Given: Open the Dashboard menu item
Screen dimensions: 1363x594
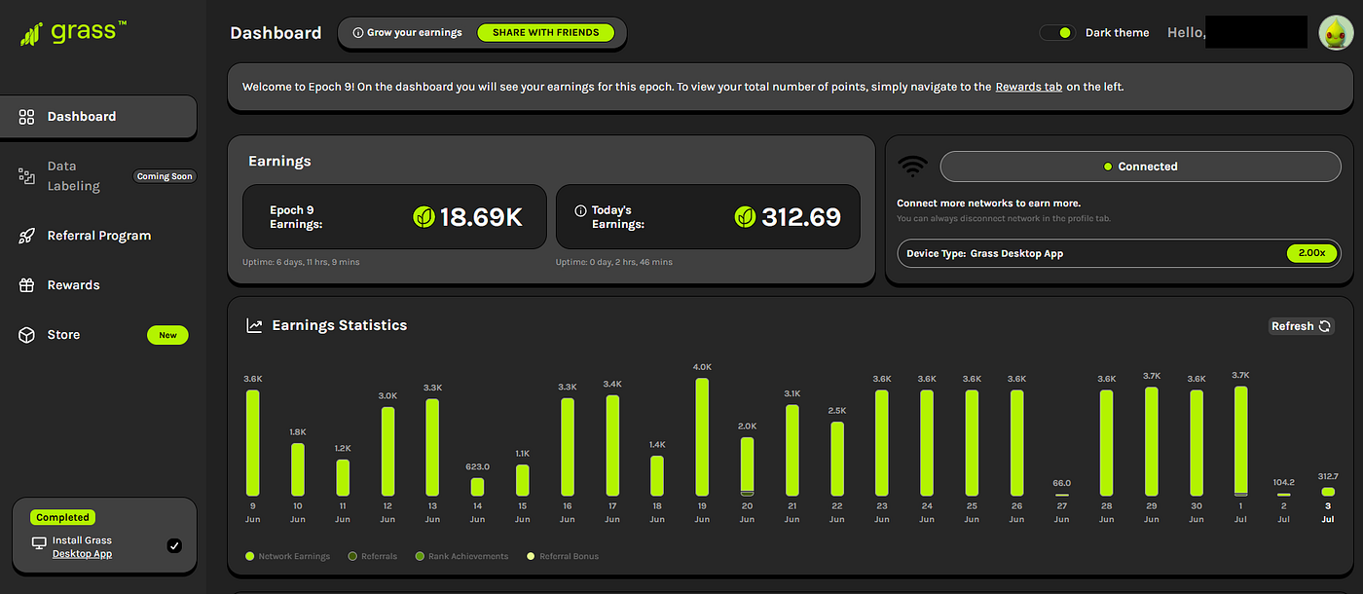Looking at the screenshot, I should coord(98,117).
